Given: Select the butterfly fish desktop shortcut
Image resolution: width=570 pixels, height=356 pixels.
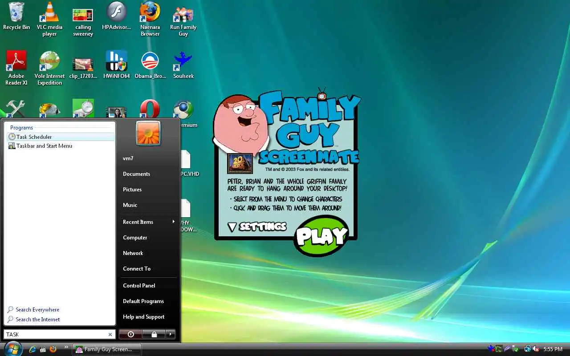Looking at the screenshot, I should pyautogui.click(x=49, y=109).
